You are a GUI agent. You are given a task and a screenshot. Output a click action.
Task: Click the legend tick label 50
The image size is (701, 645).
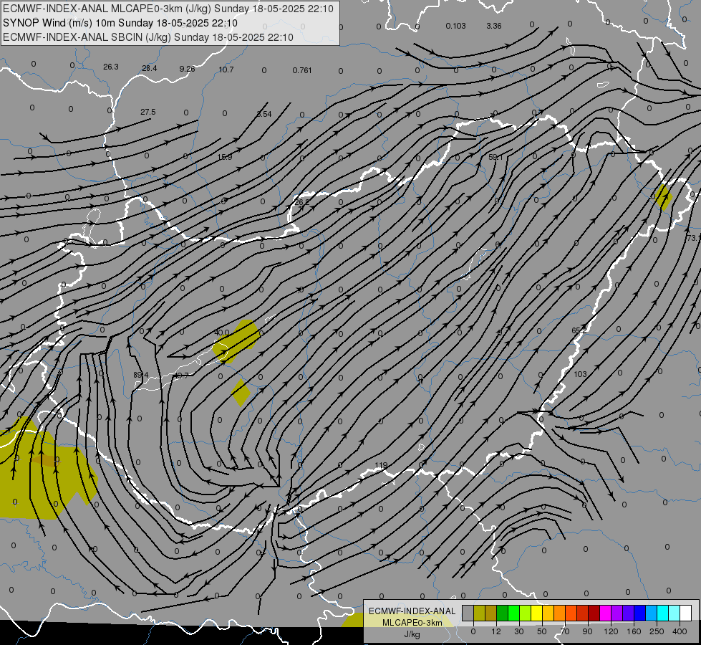point(541,631)
